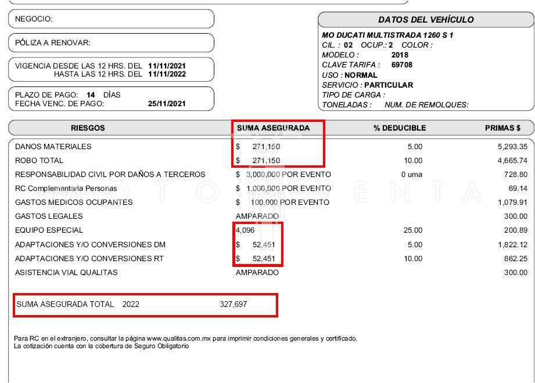This screenshot has height=383, width=535.
Task: Click the DATOS DEL VEHÍCULO header
Action: [x=426, y=20]
